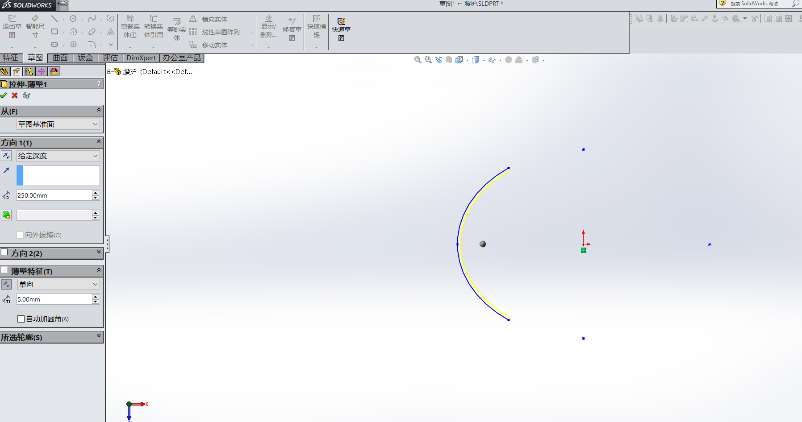Click Rapid Sketch (快速草图) tool
The height and width of the screenshot is (422, 802).
tap(341, 29)
